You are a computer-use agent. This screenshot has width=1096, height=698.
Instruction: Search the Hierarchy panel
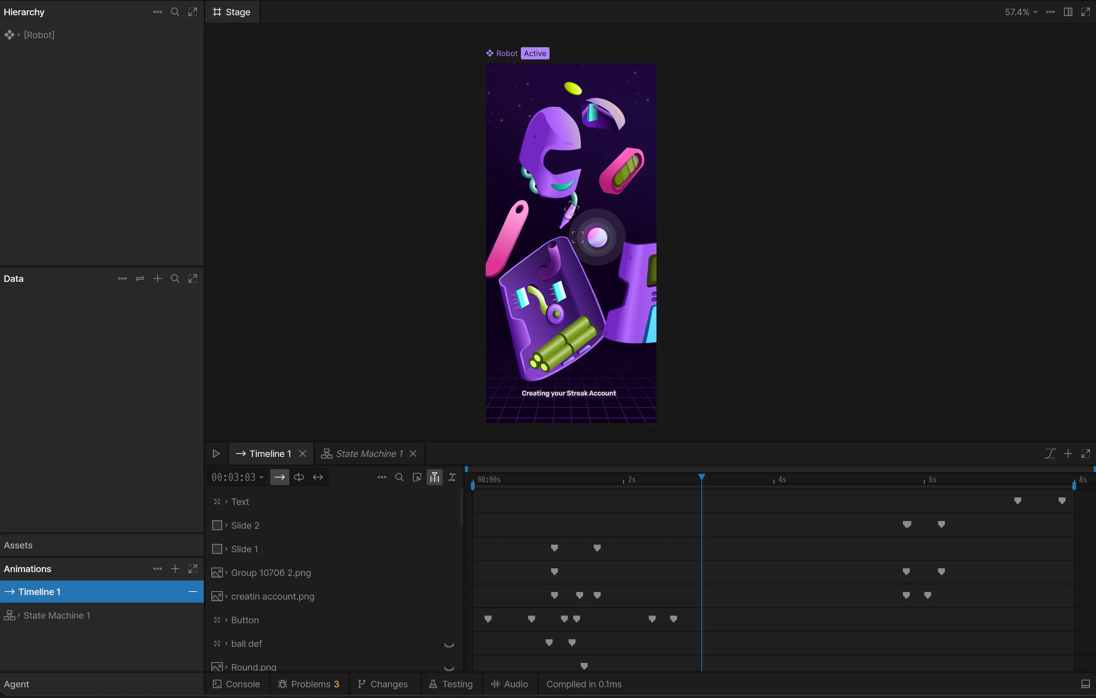[175, 12]
